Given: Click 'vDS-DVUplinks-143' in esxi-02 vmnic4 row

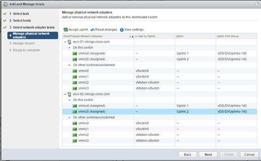Looking at the screenshot, I should pyautogui.click(x=232, y=106).
